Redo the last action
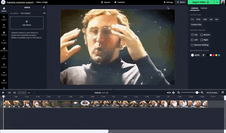This screenshot has height=133, width=226. tap(34, 93)
